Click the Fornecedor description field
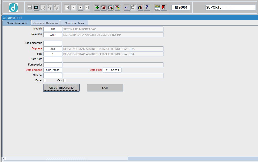 113,65
